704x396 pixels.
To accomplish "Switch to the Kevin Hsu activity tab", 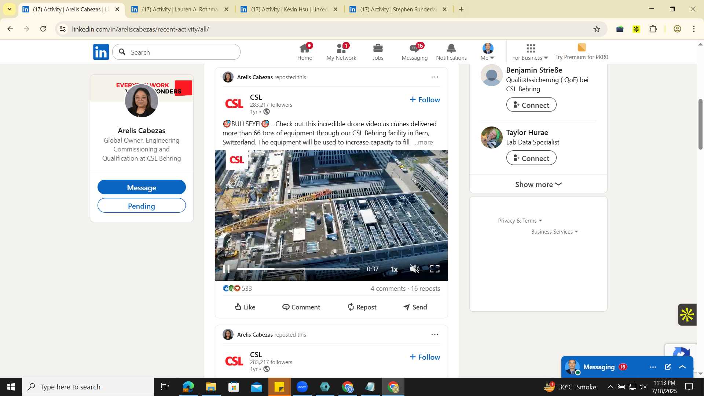I will (289, 9).
